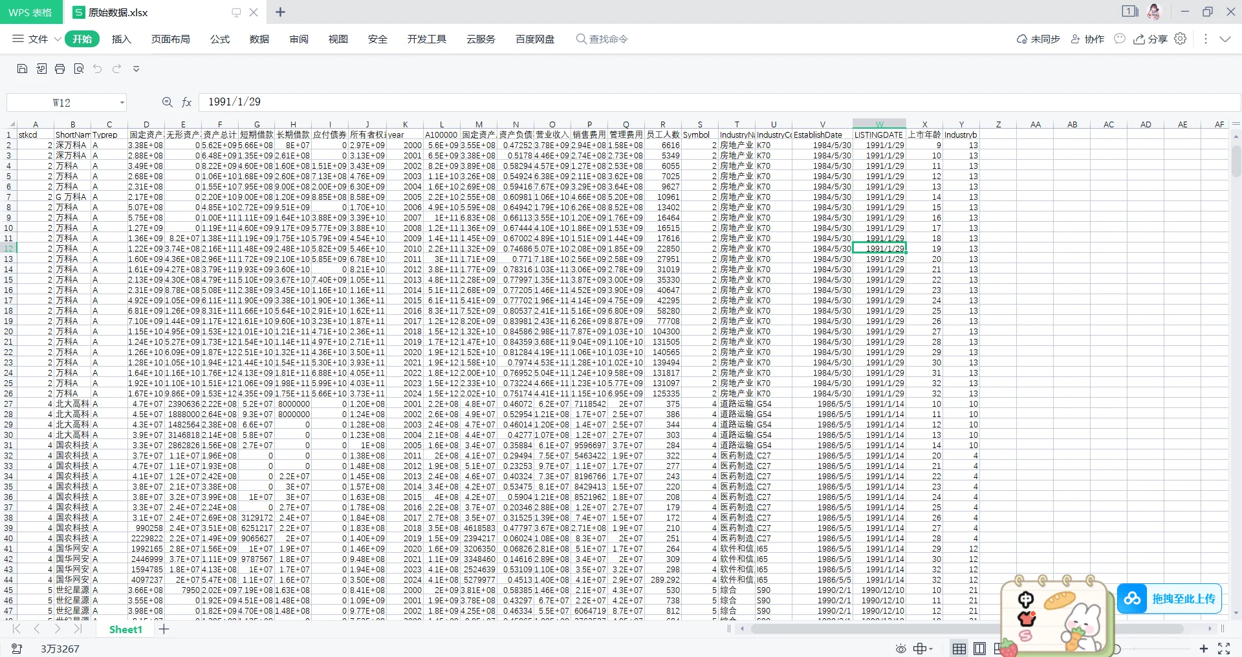Click the export to PDF icon

(x=41, y=69)
